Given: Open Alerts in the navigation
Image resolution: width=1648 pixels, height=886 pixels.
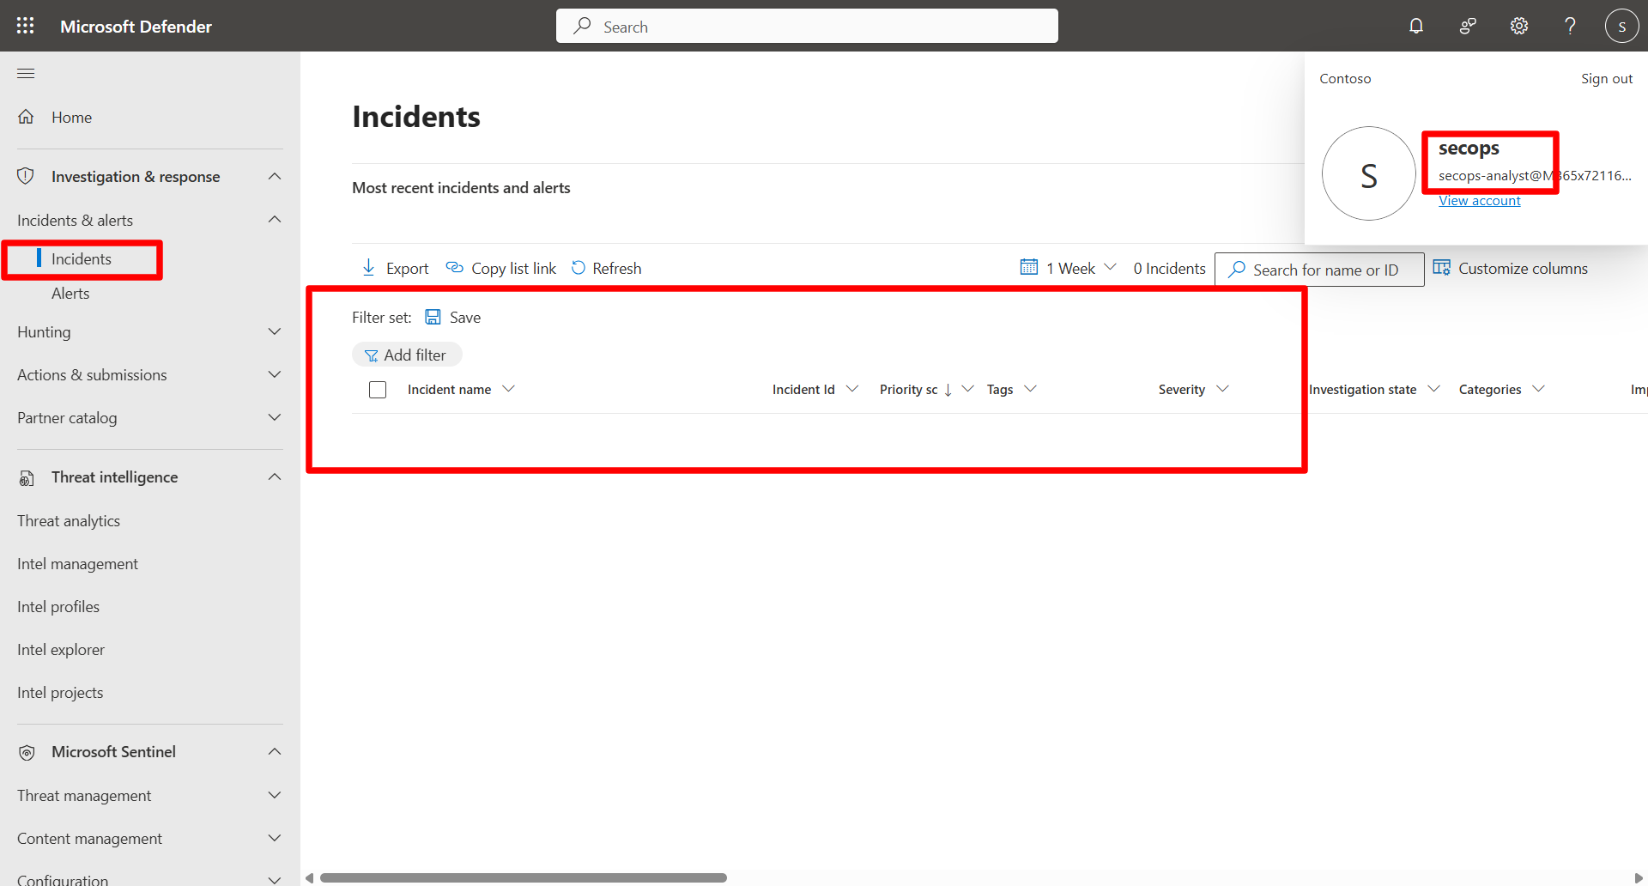Looking at the screenshot, I should tap(70, 294).
